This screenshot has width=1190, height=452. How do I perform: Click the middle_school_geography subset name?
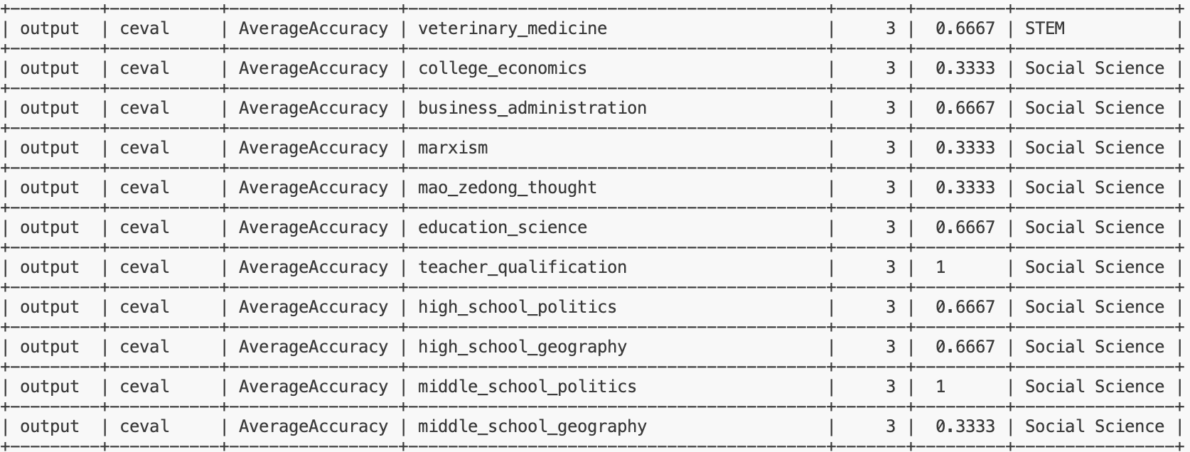pyautogui.click(x=532, y=426)
